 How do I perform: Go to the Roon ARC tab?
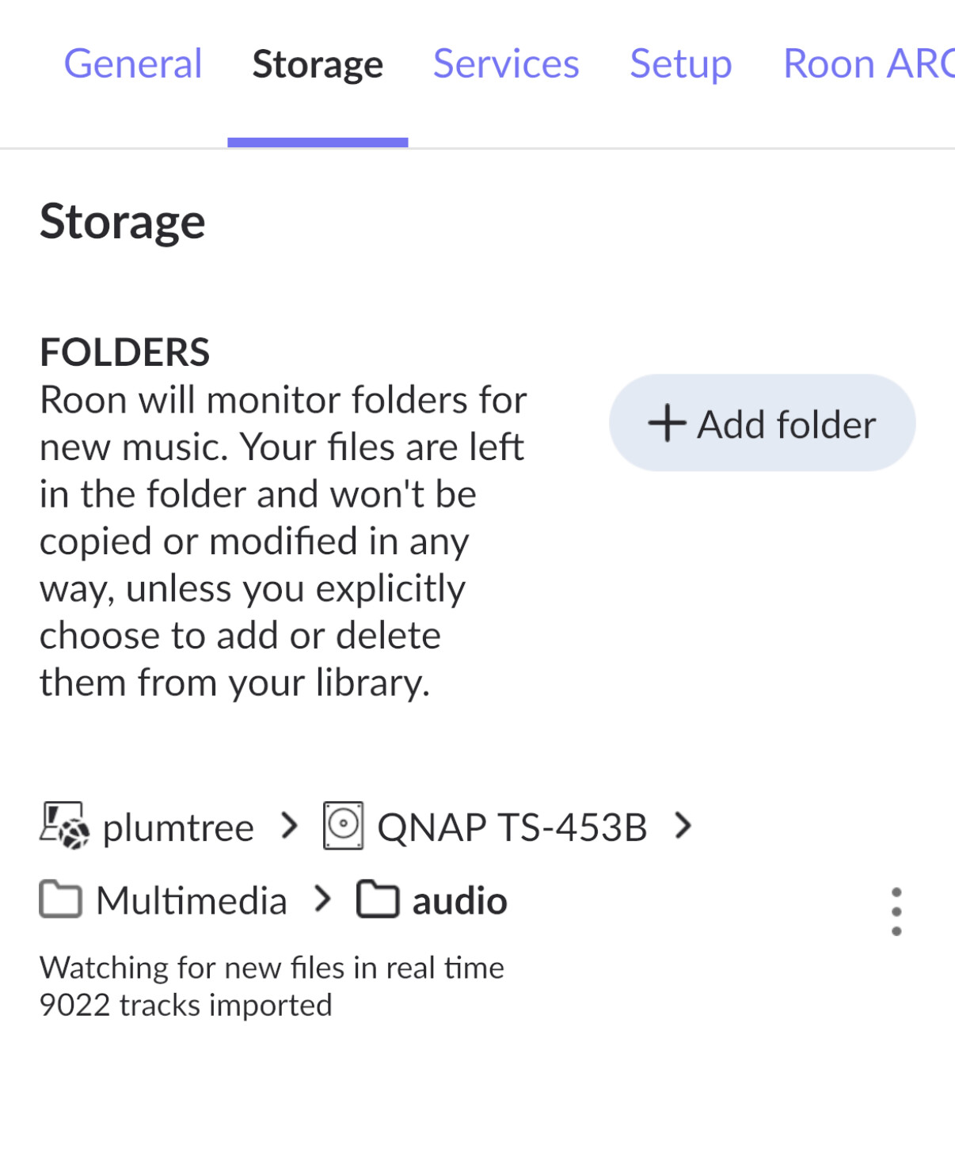pyautogui.click(x=869, y=64)
